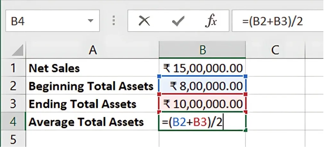Select column B header

point(202,50)
